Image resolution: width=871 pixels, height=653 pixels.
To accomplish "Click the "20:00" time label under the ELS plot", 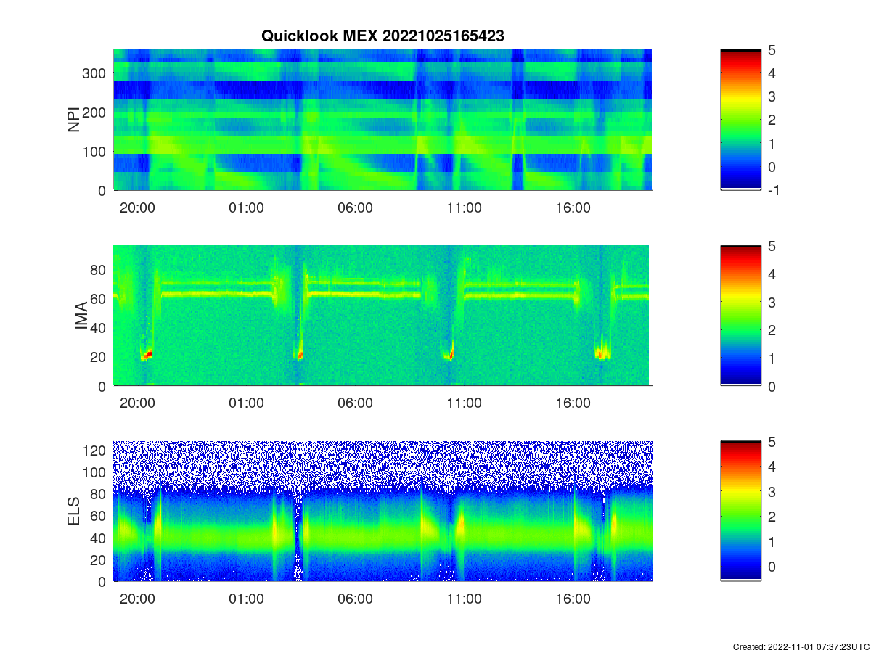I will click(137, 599).
